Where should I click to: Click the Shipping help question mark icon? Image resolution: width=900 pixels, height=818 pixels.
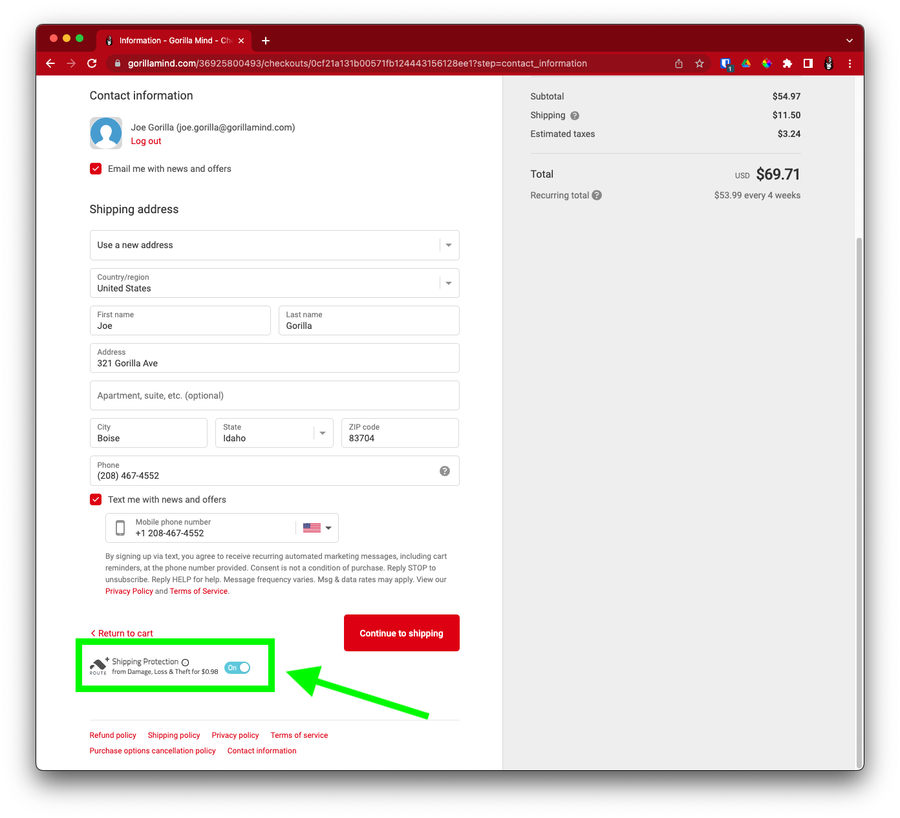point(575,116)
